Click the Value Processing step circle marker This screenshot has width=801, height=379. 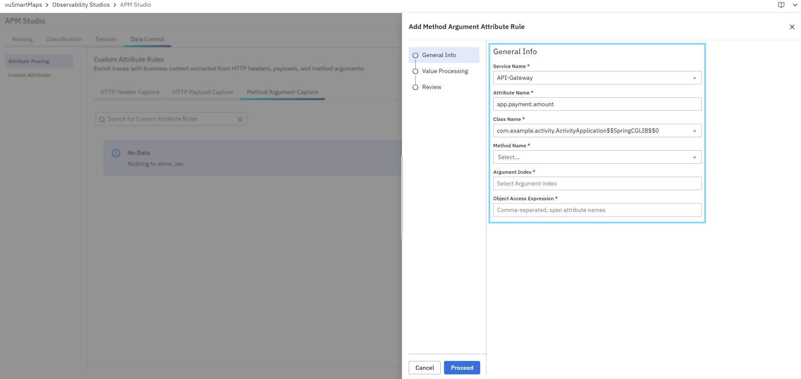tap(415, 71)
